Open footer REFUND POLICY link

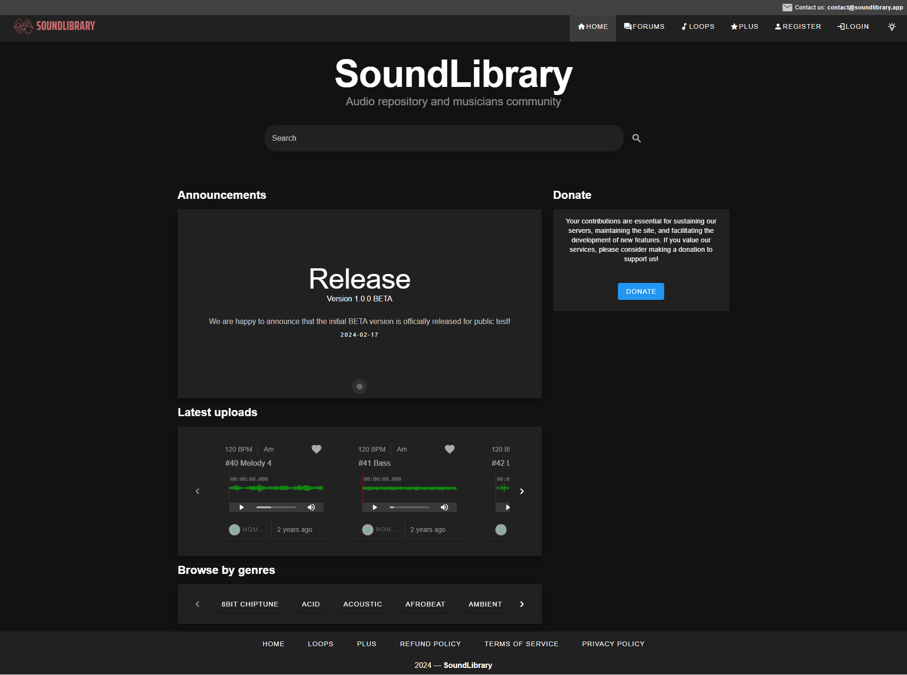pyautogui.click(x=430, y=644)
